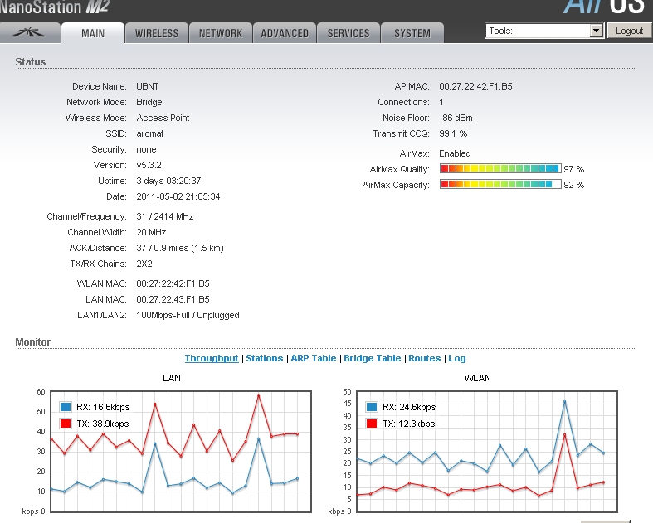The width and height of the screenshot is (653, 523).
Task: Open the SERVICES tab
Action: [348, 33]
